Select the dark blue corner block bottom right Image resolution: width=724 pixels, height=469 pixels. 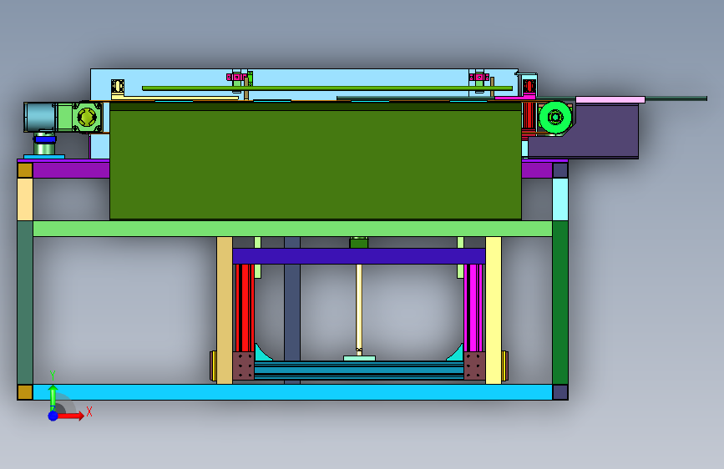[560, 392]
